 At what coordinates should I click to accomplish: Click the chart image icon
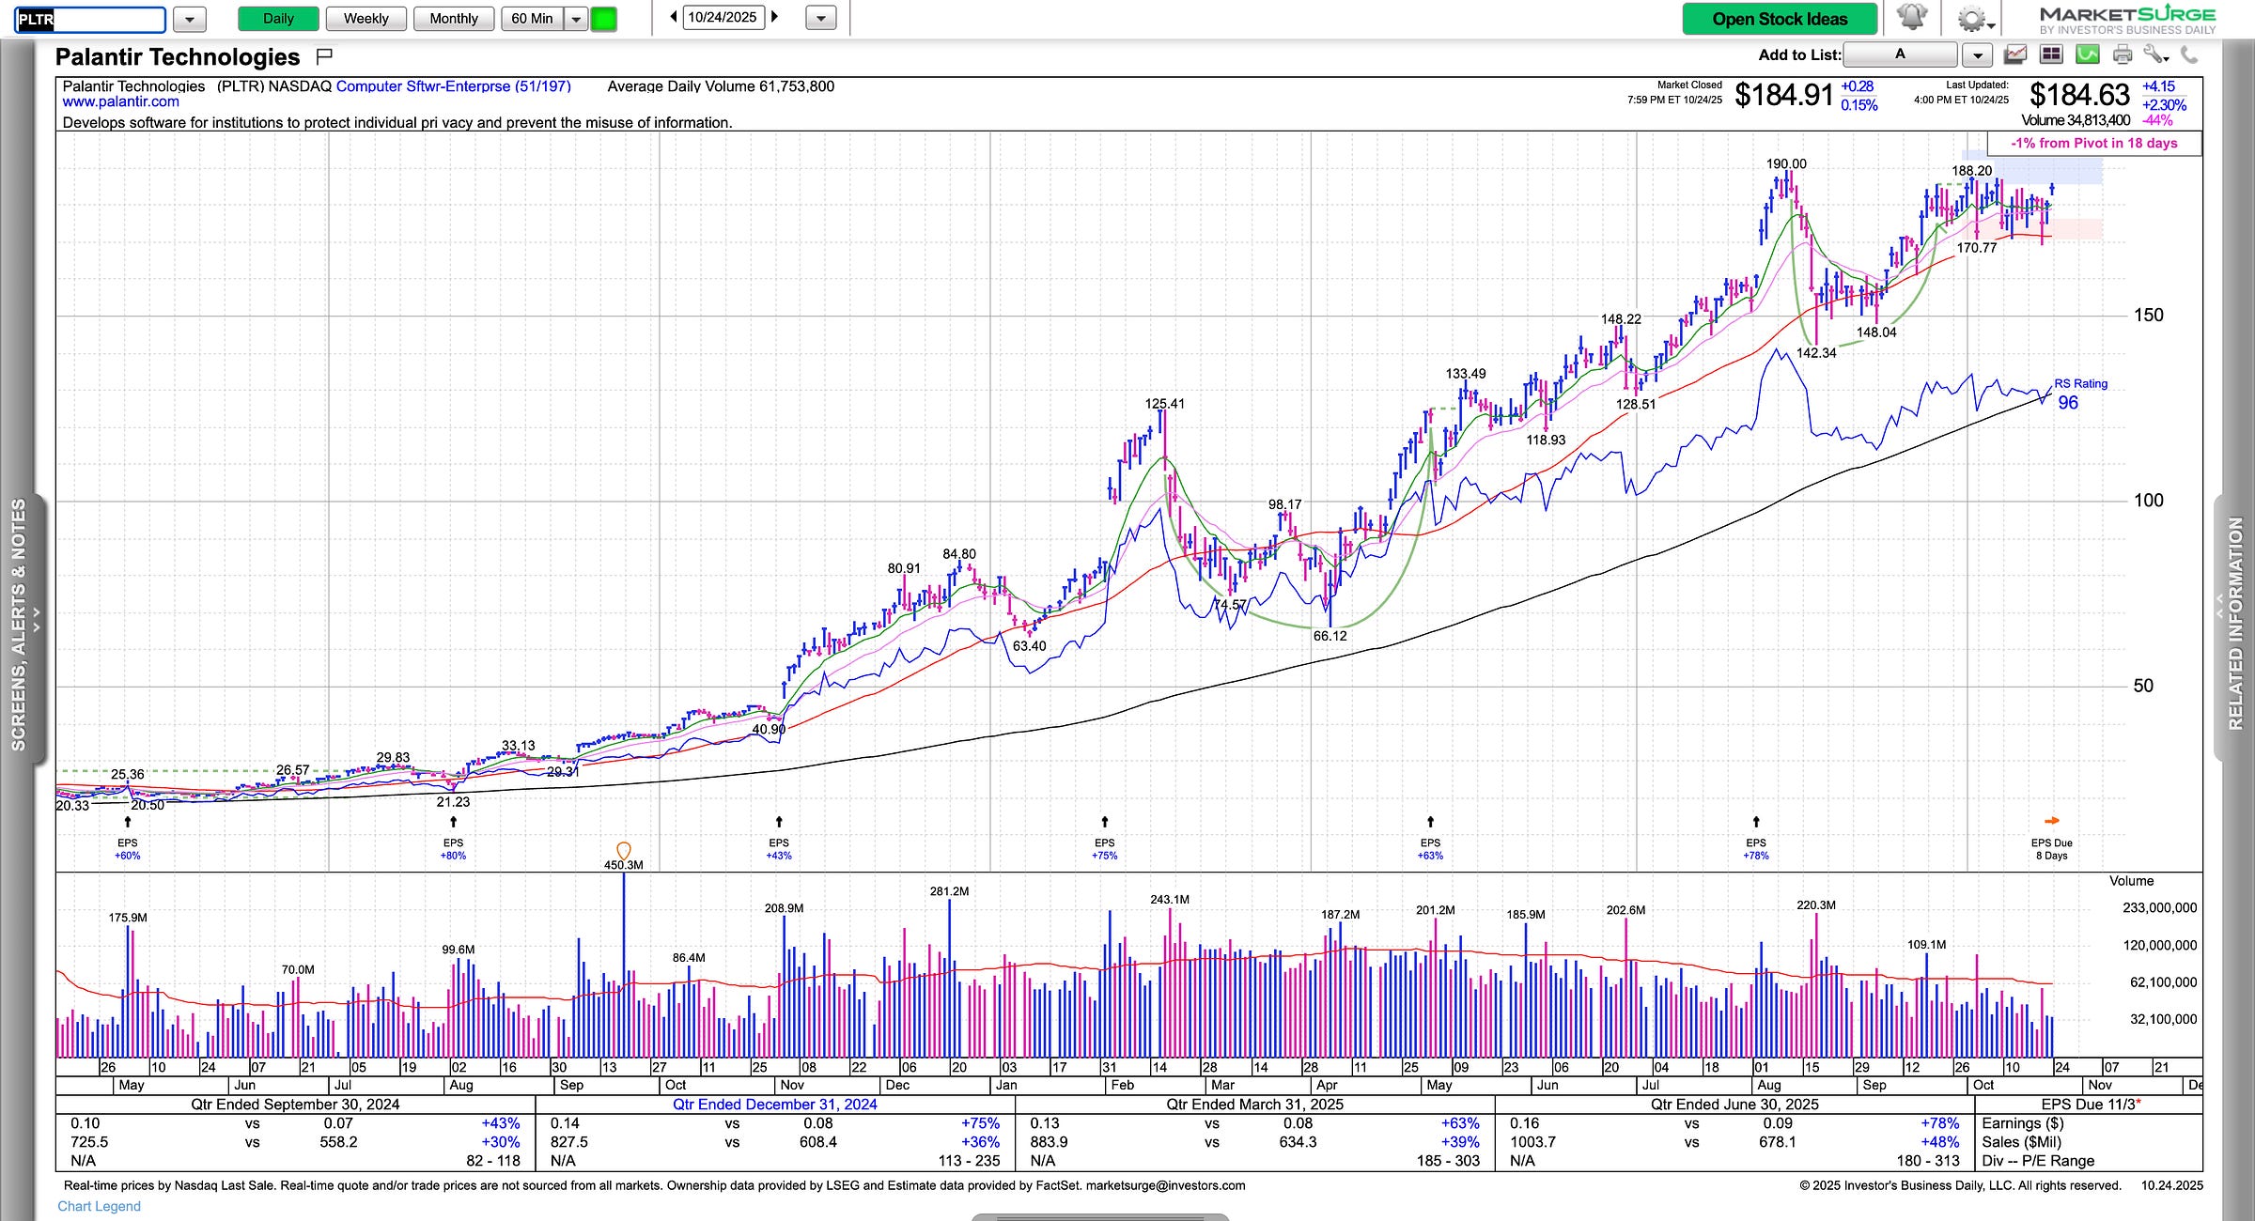(x=2015, y=54)
